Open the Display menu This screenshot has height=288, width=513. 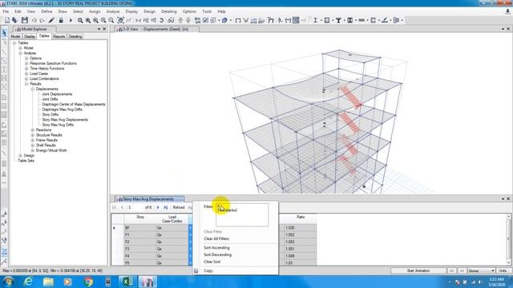click(131, 11)
